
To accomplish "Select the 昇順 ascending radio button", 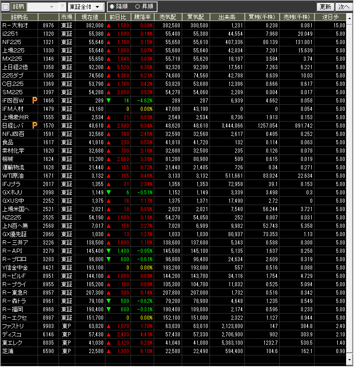I will 137,7.
